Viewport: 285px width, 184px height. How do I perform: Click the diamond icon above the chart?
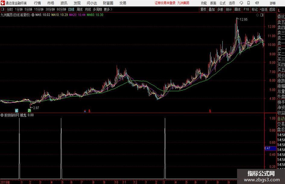pos(257,15)
